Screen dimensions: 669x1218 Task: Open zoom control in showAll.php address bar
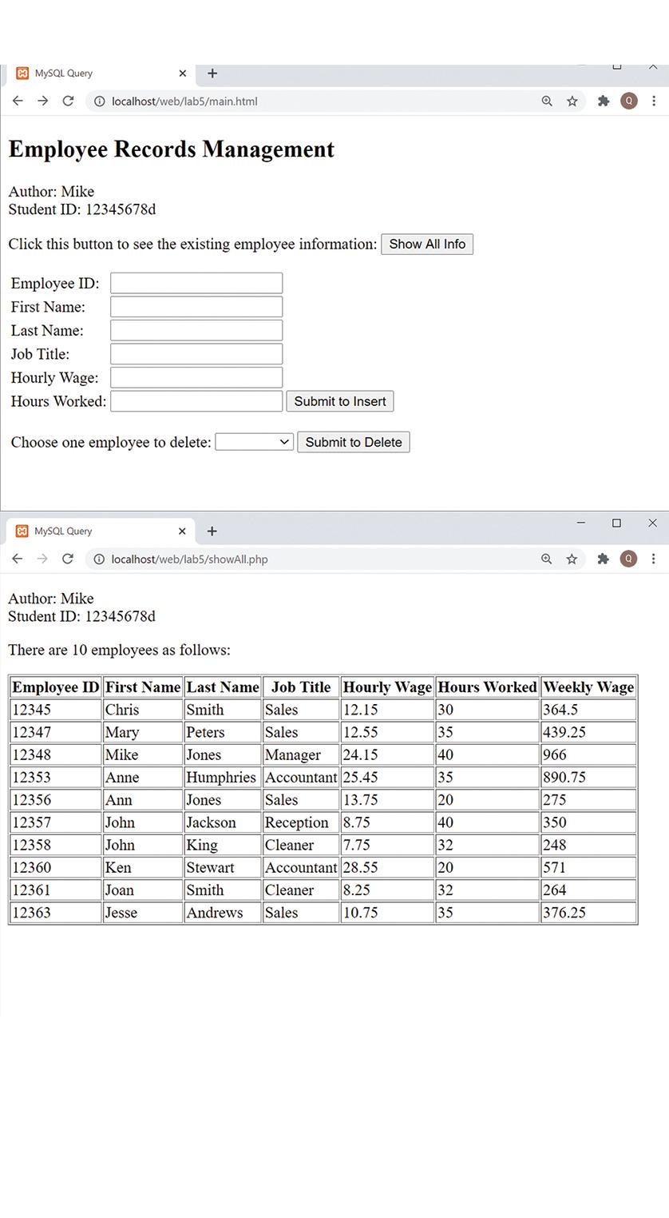546,559
